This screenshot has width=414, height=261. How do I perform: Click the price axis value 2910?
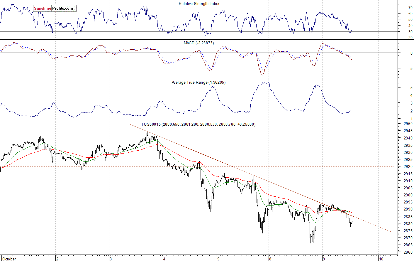(x=408, y=181)
